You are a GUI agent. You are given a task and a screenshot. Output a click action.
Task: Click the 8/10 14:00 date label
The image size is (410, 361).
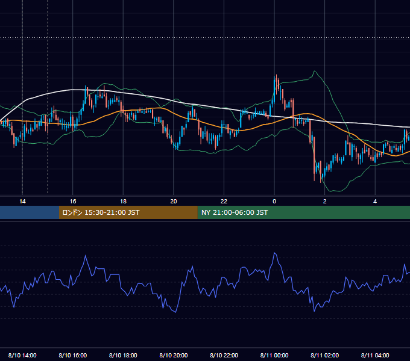pyautogui.click(x=22, y=355)
